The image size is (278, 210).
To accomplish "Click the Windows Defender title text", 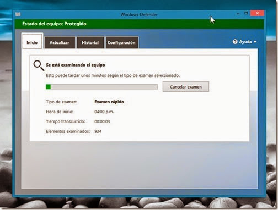I will click(x=139, y=15).
